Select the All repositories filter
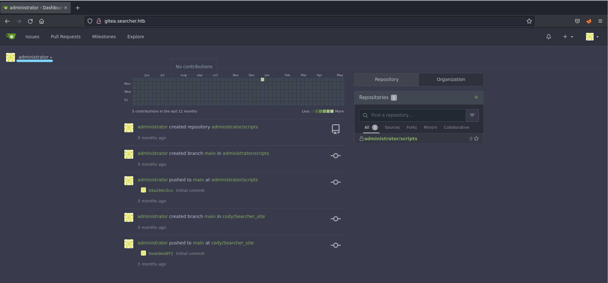This screenshot has width=608, height=283. tap(371, 127)
